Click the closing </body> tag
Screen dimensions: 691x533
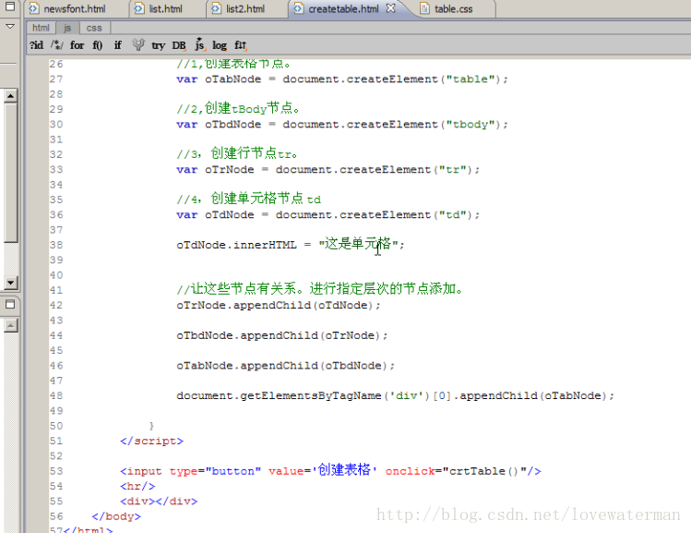(x=116, y=516)
